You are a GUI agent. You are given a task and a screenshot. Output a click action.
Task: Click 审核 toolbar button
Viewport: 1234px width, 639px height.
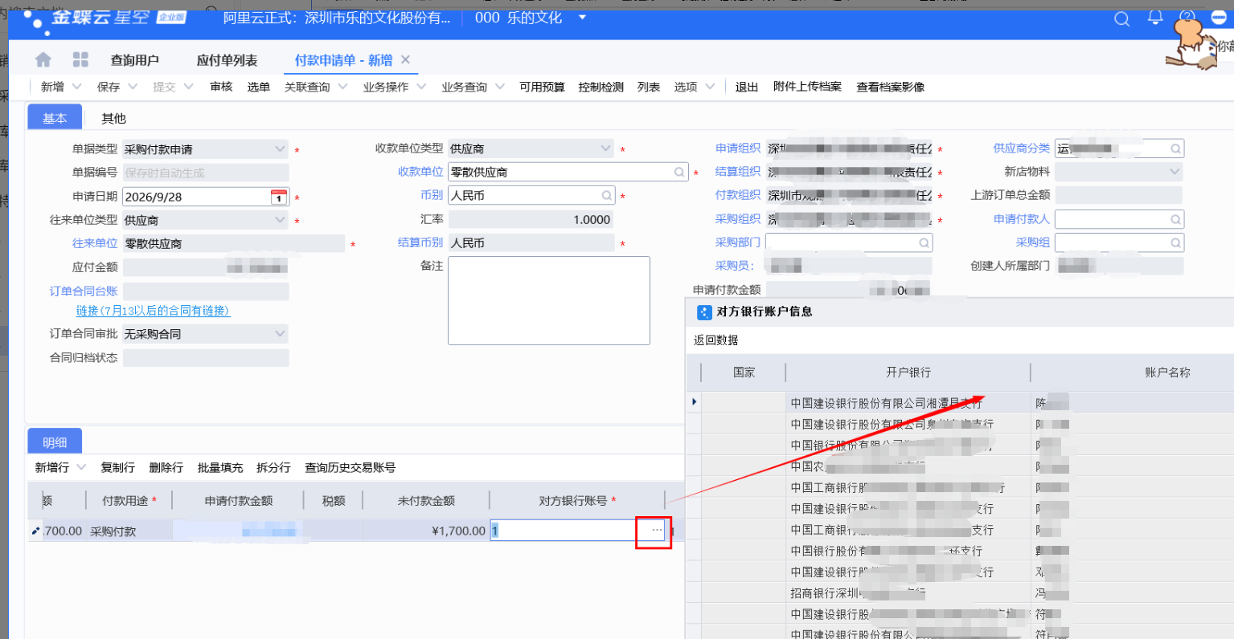pyautogui.click(x=221, y=87)
